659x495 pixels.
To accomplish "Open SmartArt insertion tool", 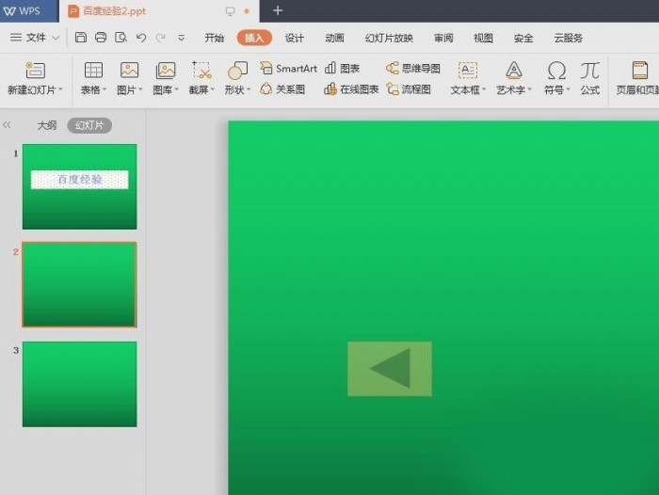I will pos(289,69).
